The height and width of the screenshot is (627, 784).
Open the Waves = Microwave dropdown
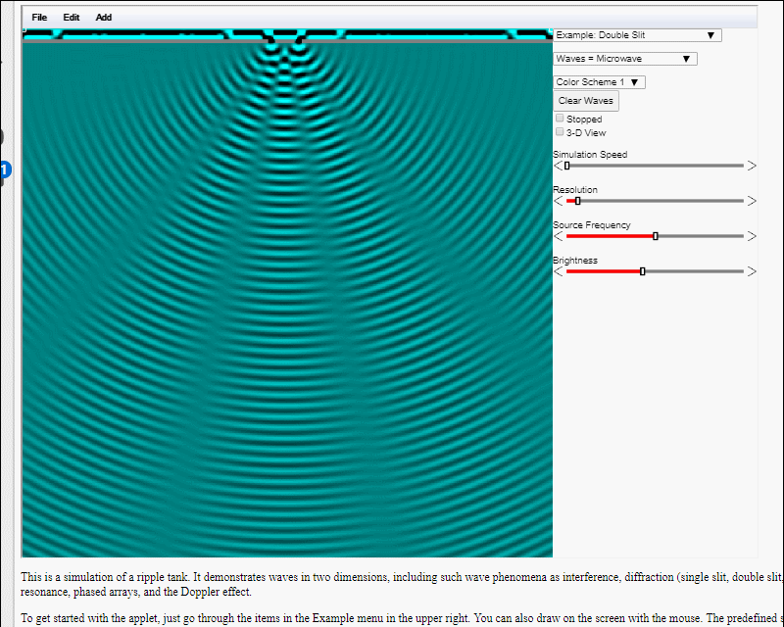625,59
